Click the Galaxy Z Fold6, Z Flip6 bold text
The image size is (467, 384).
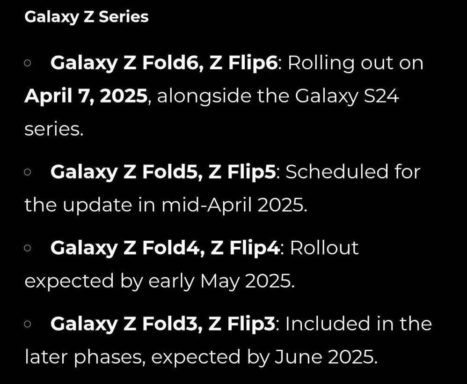coord(164,64)
